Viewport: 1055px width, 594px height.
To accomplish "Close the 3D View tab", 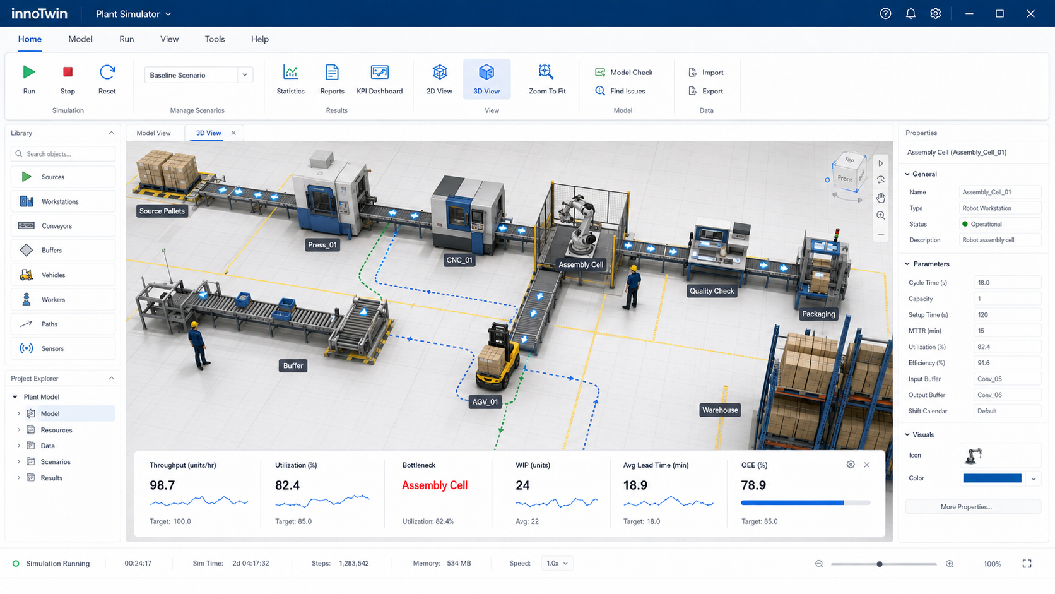I will point(233,133).
